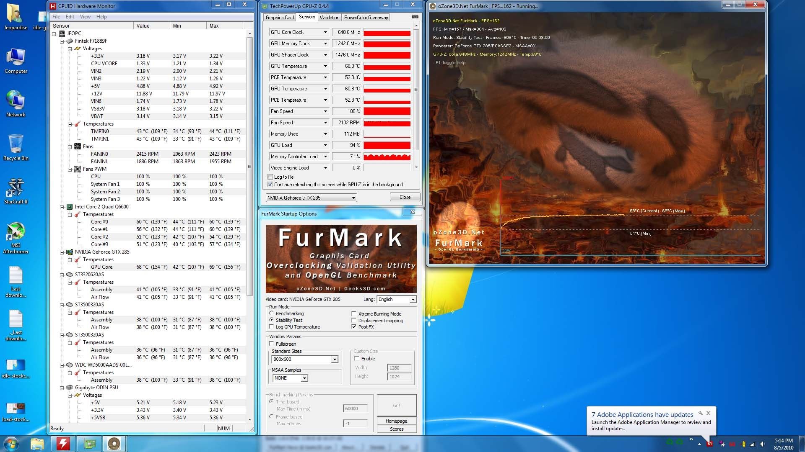Image resolution: width=805 pixels, height=452 pixels.
Task: Switch to the Graphics Card tab
Action: coord(280,18)
